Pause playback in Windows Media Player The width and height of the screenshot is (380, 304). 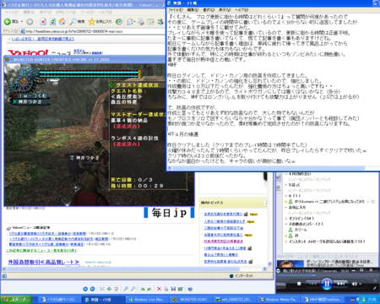(327, 284)
